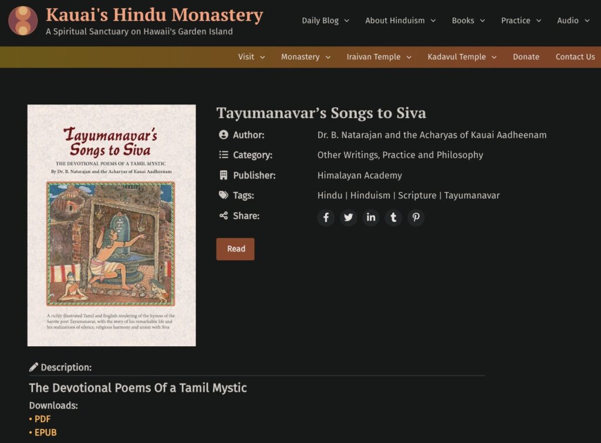Open the Visit submenu
Screen dimensions: 601x443
[x=251, y=57]
